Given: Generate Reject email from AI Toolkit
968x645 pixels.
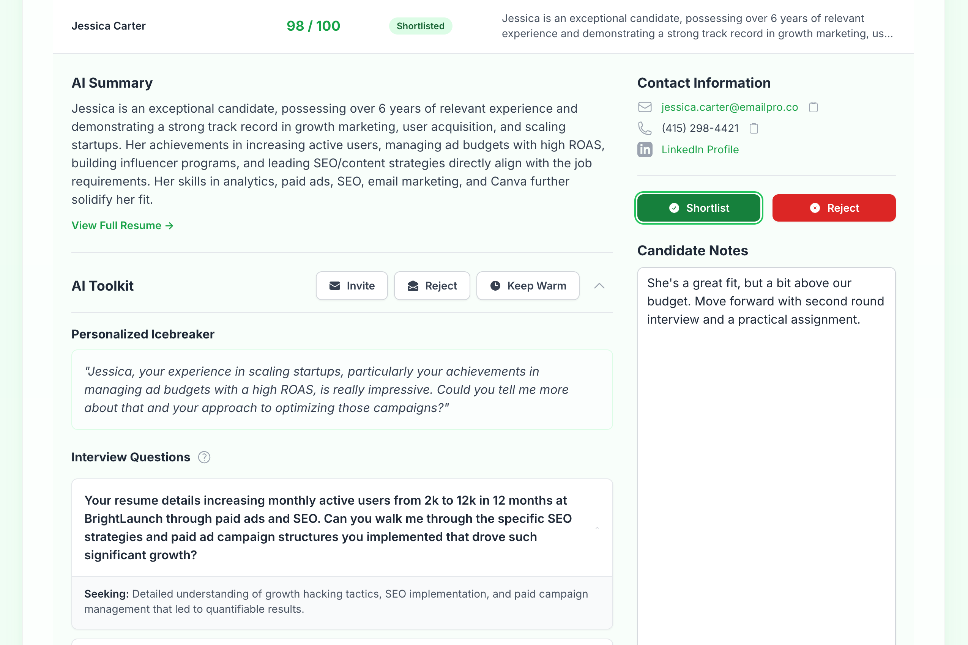Looking at the screenshot, I should click(432, 286).
